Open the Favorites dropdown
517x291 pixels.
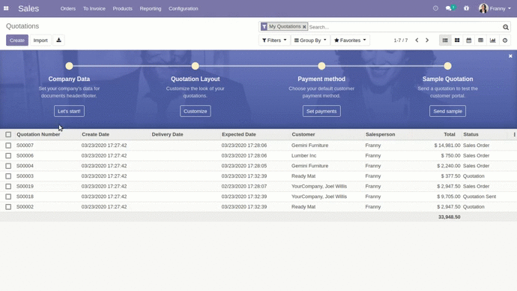[350, 40]
